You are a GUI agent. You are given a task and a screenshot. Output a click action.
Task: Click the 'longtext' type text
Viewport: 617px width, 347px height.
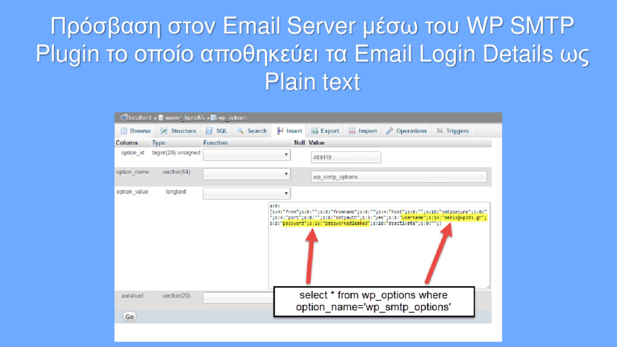176,192
